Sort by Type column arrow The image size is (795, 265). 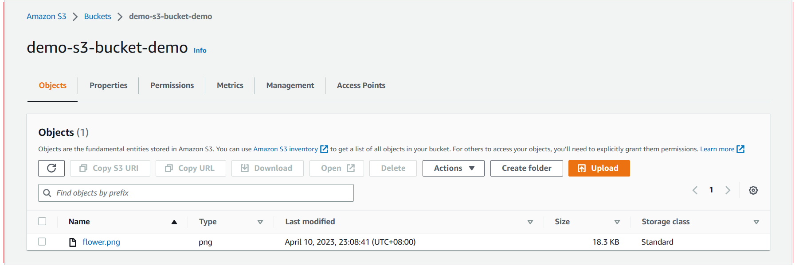point(260,222)
